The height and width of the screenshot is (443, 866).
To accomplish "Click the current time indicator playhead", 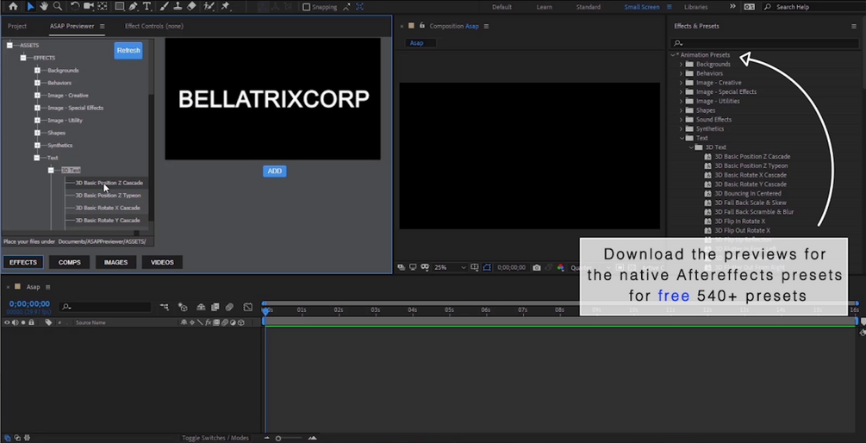I will (265, 311).
